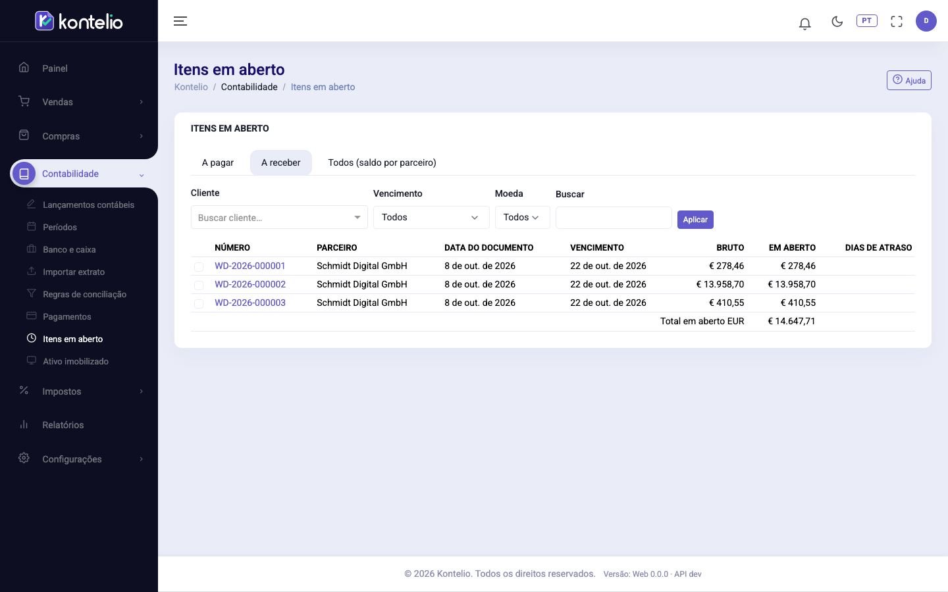This screenshot has width=948, height=592.
Task: Enter fullscreen mode icon
Action: pyautogui.click(x=897, y=22)
